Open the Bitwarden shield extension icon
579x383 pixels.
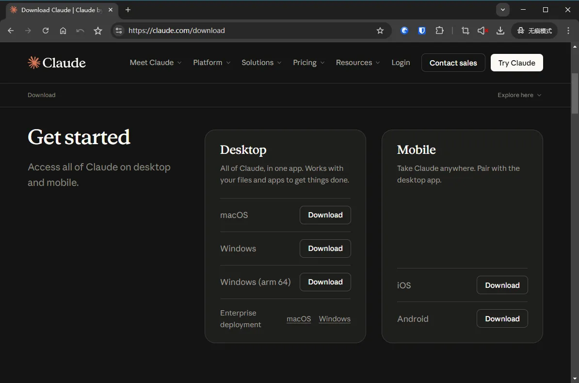[x=422, y=31]
